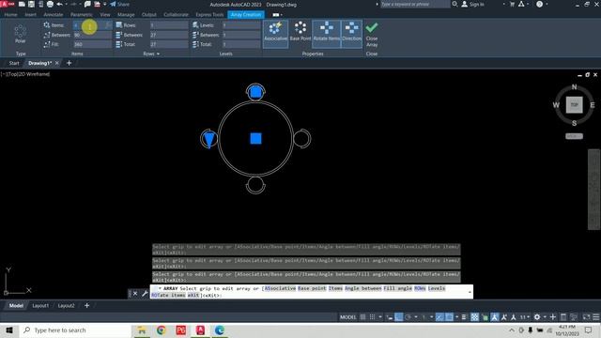Open the snap mode settings dropdown arrow
Screen dimensions: 601x338
coord(380,317)
